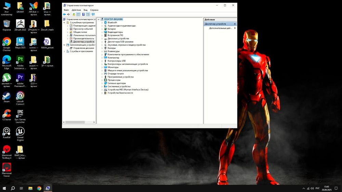Select Просмотр событий in the tree
The image size is (342, 192).
(x=83, y=29)
